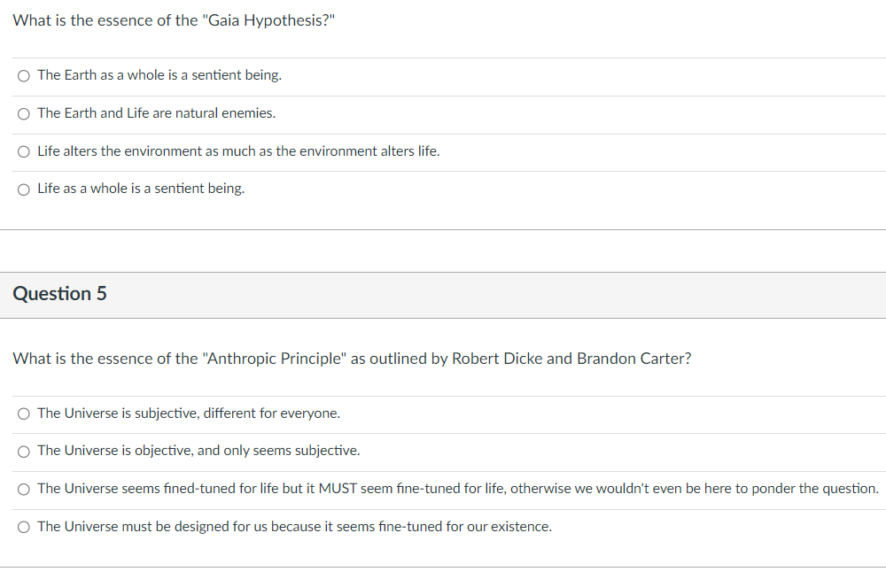The image size is (886, 587).
Task: Select 'The Universe must be designed for us' radio
Action: coord(24,527)
